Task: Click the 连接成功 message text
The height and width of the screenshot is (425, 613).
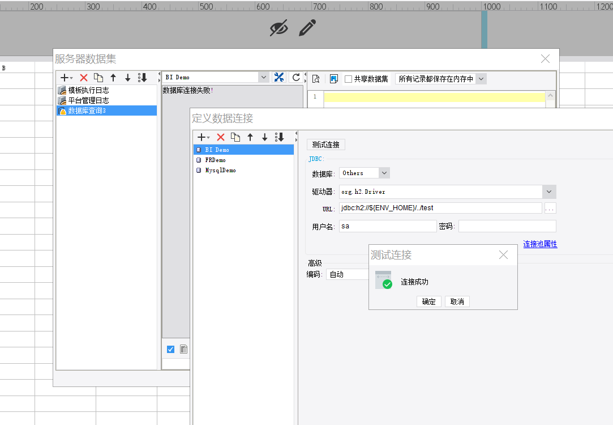Action: [414, 282]
